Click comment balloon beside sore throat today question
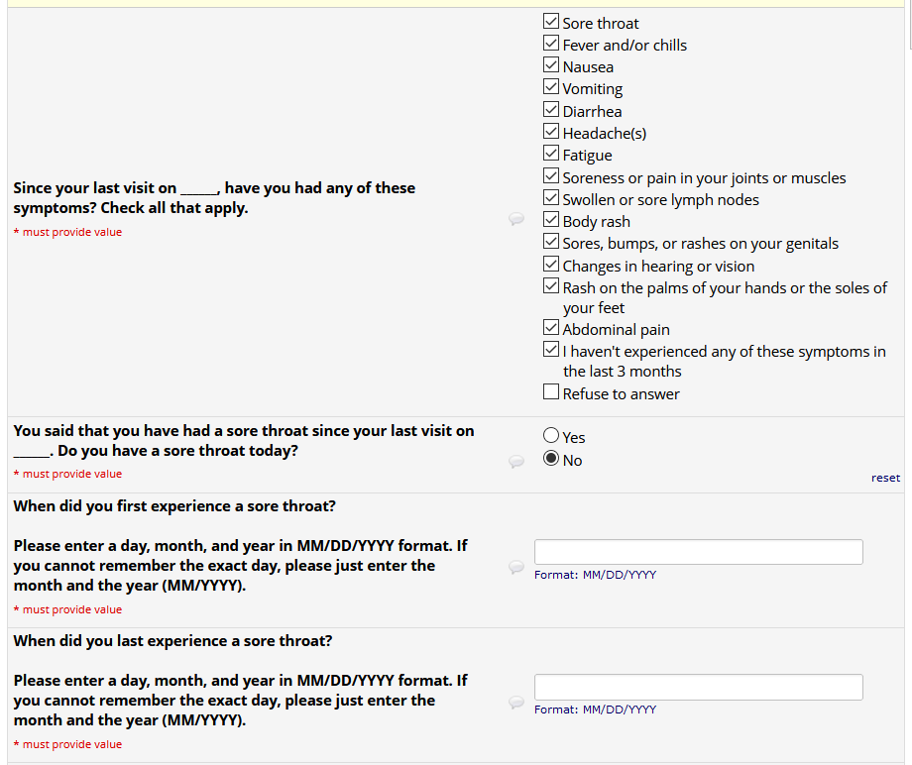The height and width of the screenshot is (765, 912). (x=516, y=462)
